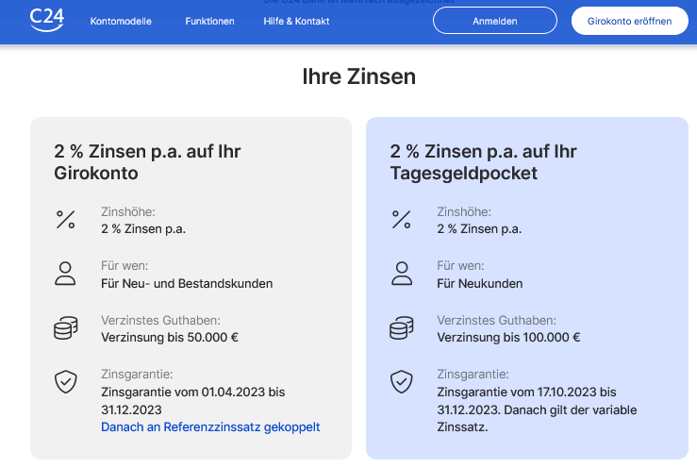This screenshot has height=468, width=697.
Task: Click heading '2 % Zinsen p.a. auf Ihr Girokonto'
Action: point(147,162)
